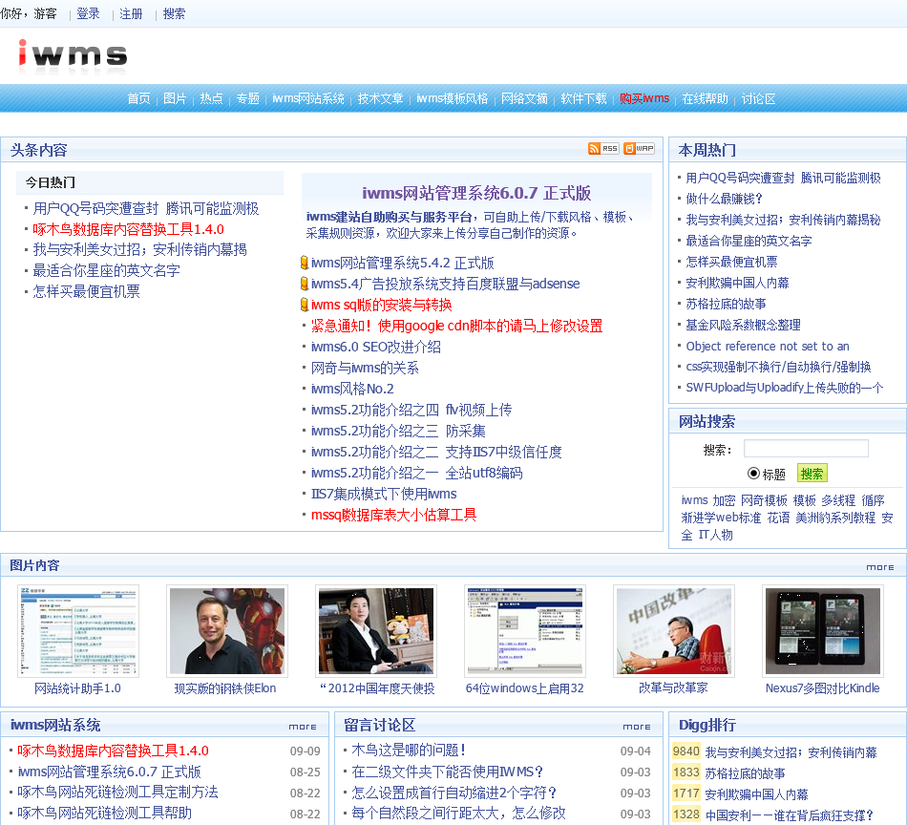Click lock icon beside iwms5.4广告投放系统
907x825 pixels.
click(x=305, y=284)
